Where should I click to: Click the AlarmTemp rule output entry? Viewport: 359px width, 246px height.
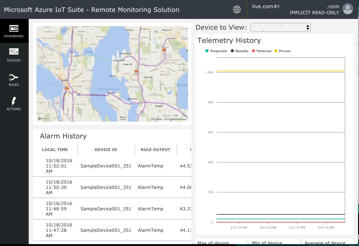pyautogui.click(x=150, y=166)
